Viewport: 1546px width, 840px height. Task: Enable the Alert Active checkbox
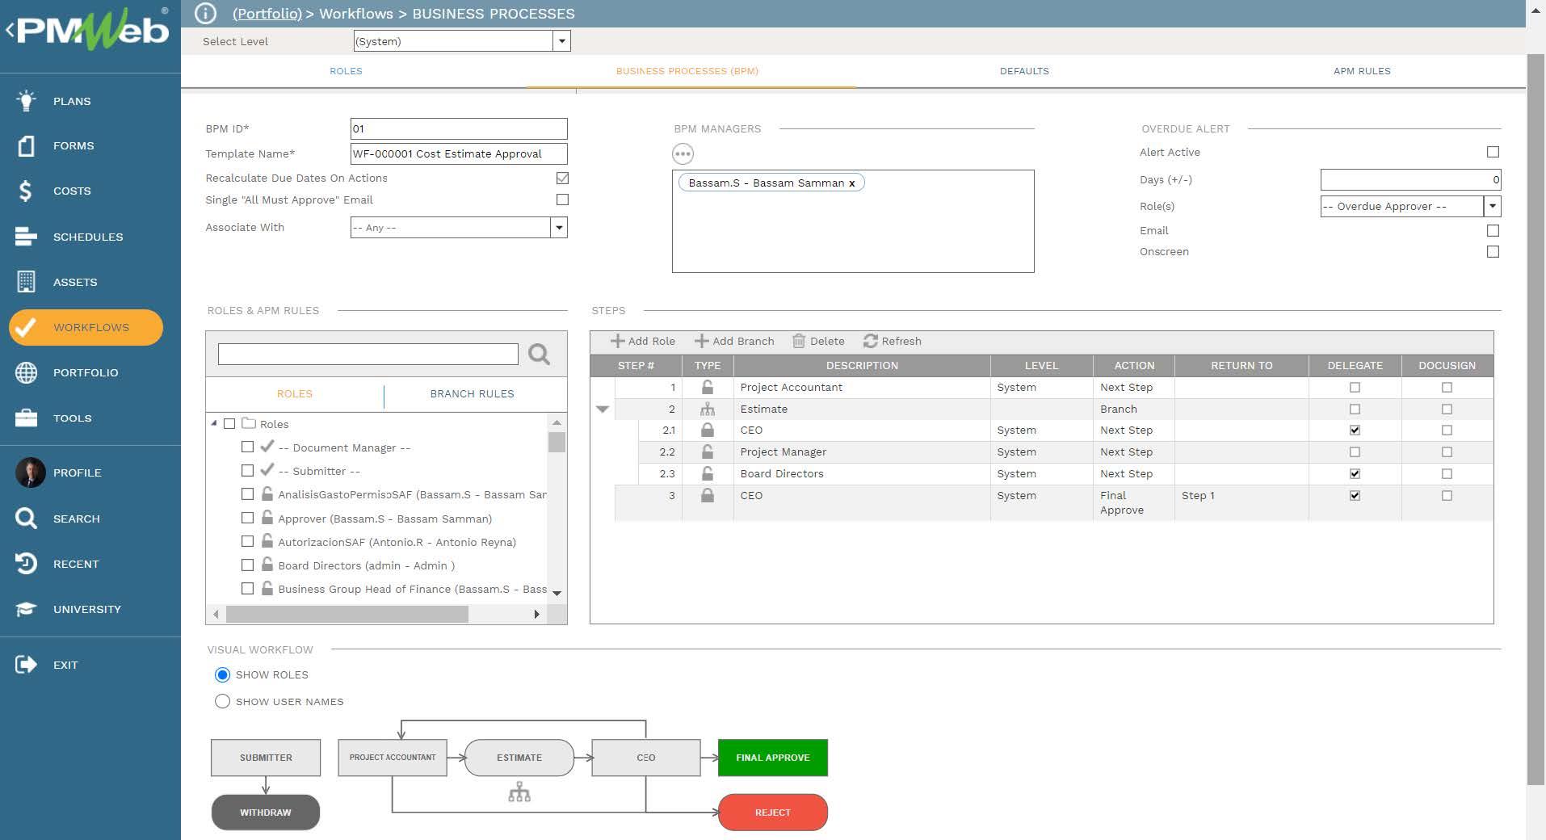pos(1493,152)
